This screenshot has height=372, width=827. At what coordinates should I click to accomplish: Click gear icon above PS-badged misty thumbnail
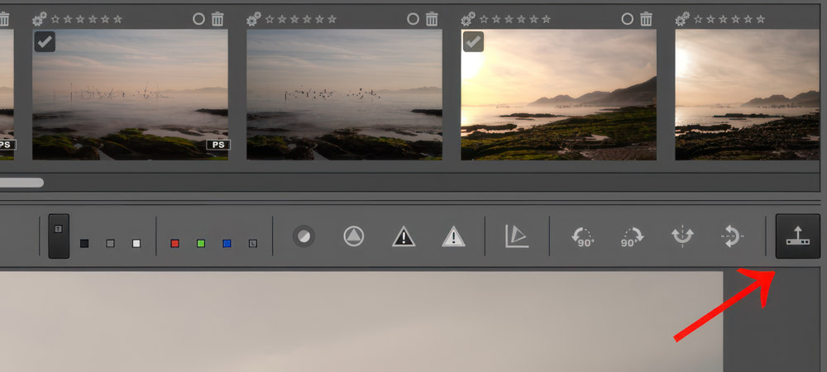[40, 19]
